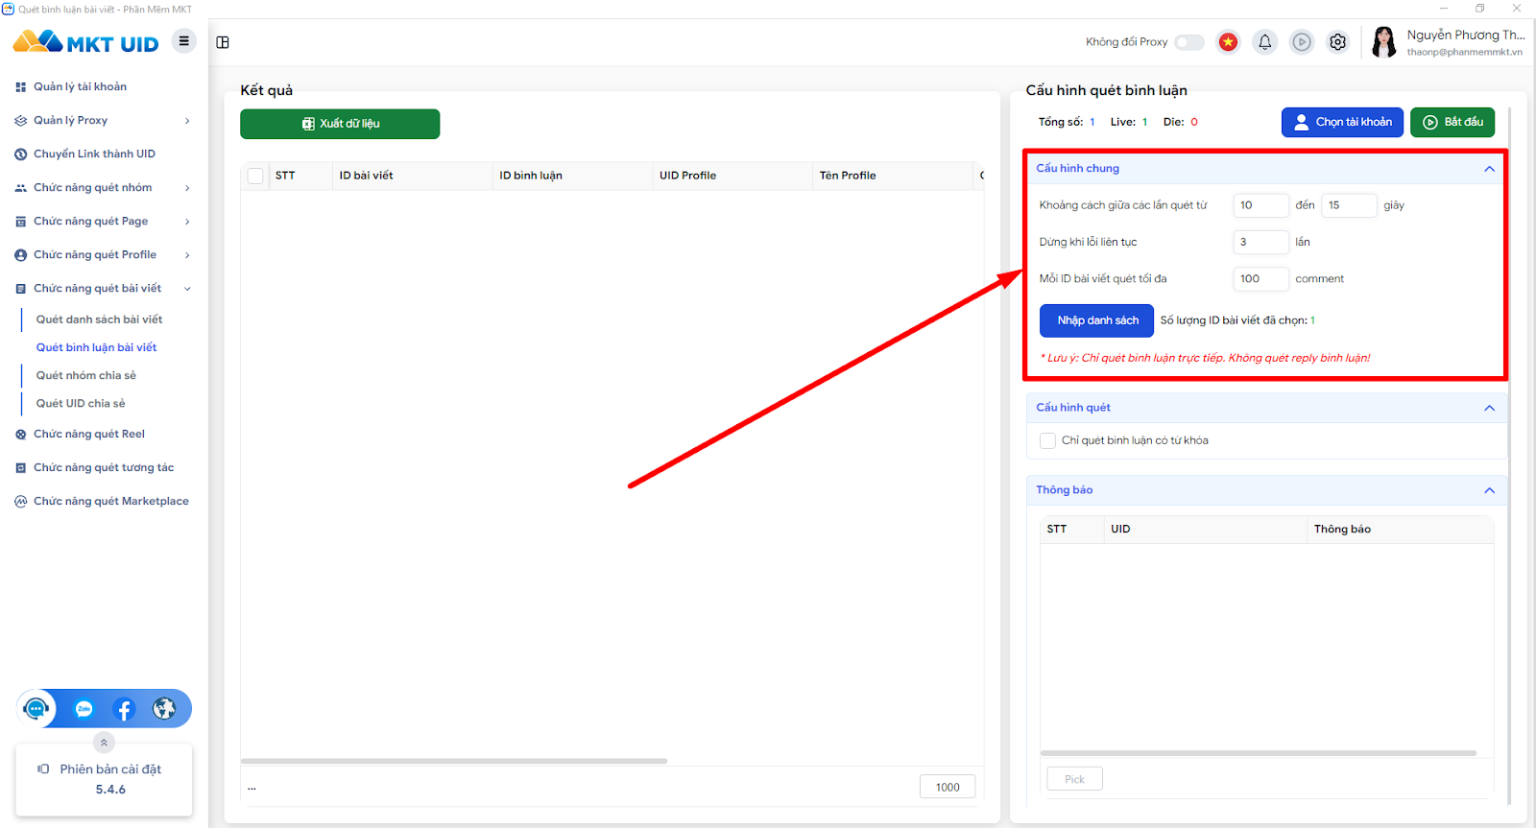Open the website globe icon
The height and width of the screenshot is (828, 1536).
click(x=164, y=709)
